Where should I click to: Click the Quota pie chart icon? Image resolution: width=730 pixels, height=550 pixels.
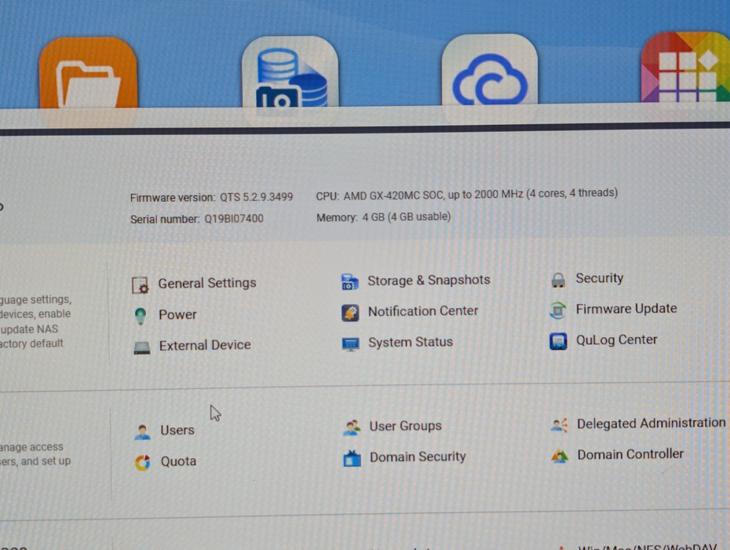point(142,462)
